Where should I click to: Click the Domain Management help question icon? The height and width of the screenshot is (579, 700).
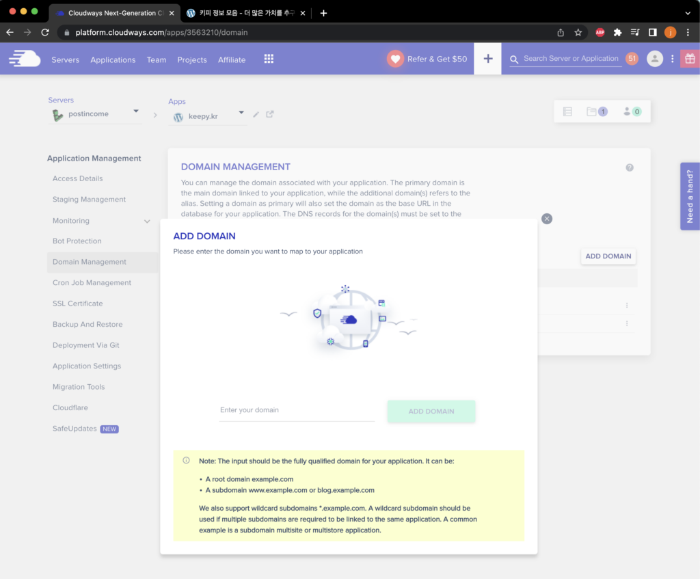pyautogui.click(x=630, y=167)
